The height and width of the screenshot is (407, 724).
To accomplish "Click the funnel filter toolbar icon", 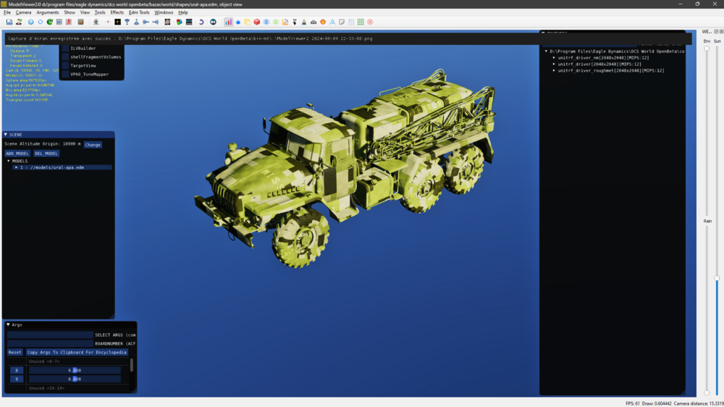I will 127,22.
